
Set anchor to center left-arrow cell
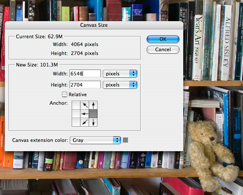85,114
